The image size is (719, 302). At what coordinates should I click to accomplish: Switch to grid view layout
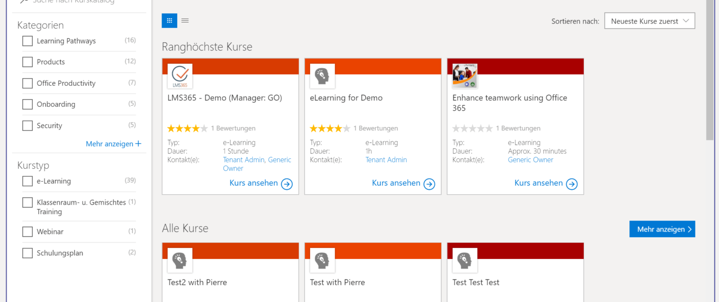[x=169, y=21]
